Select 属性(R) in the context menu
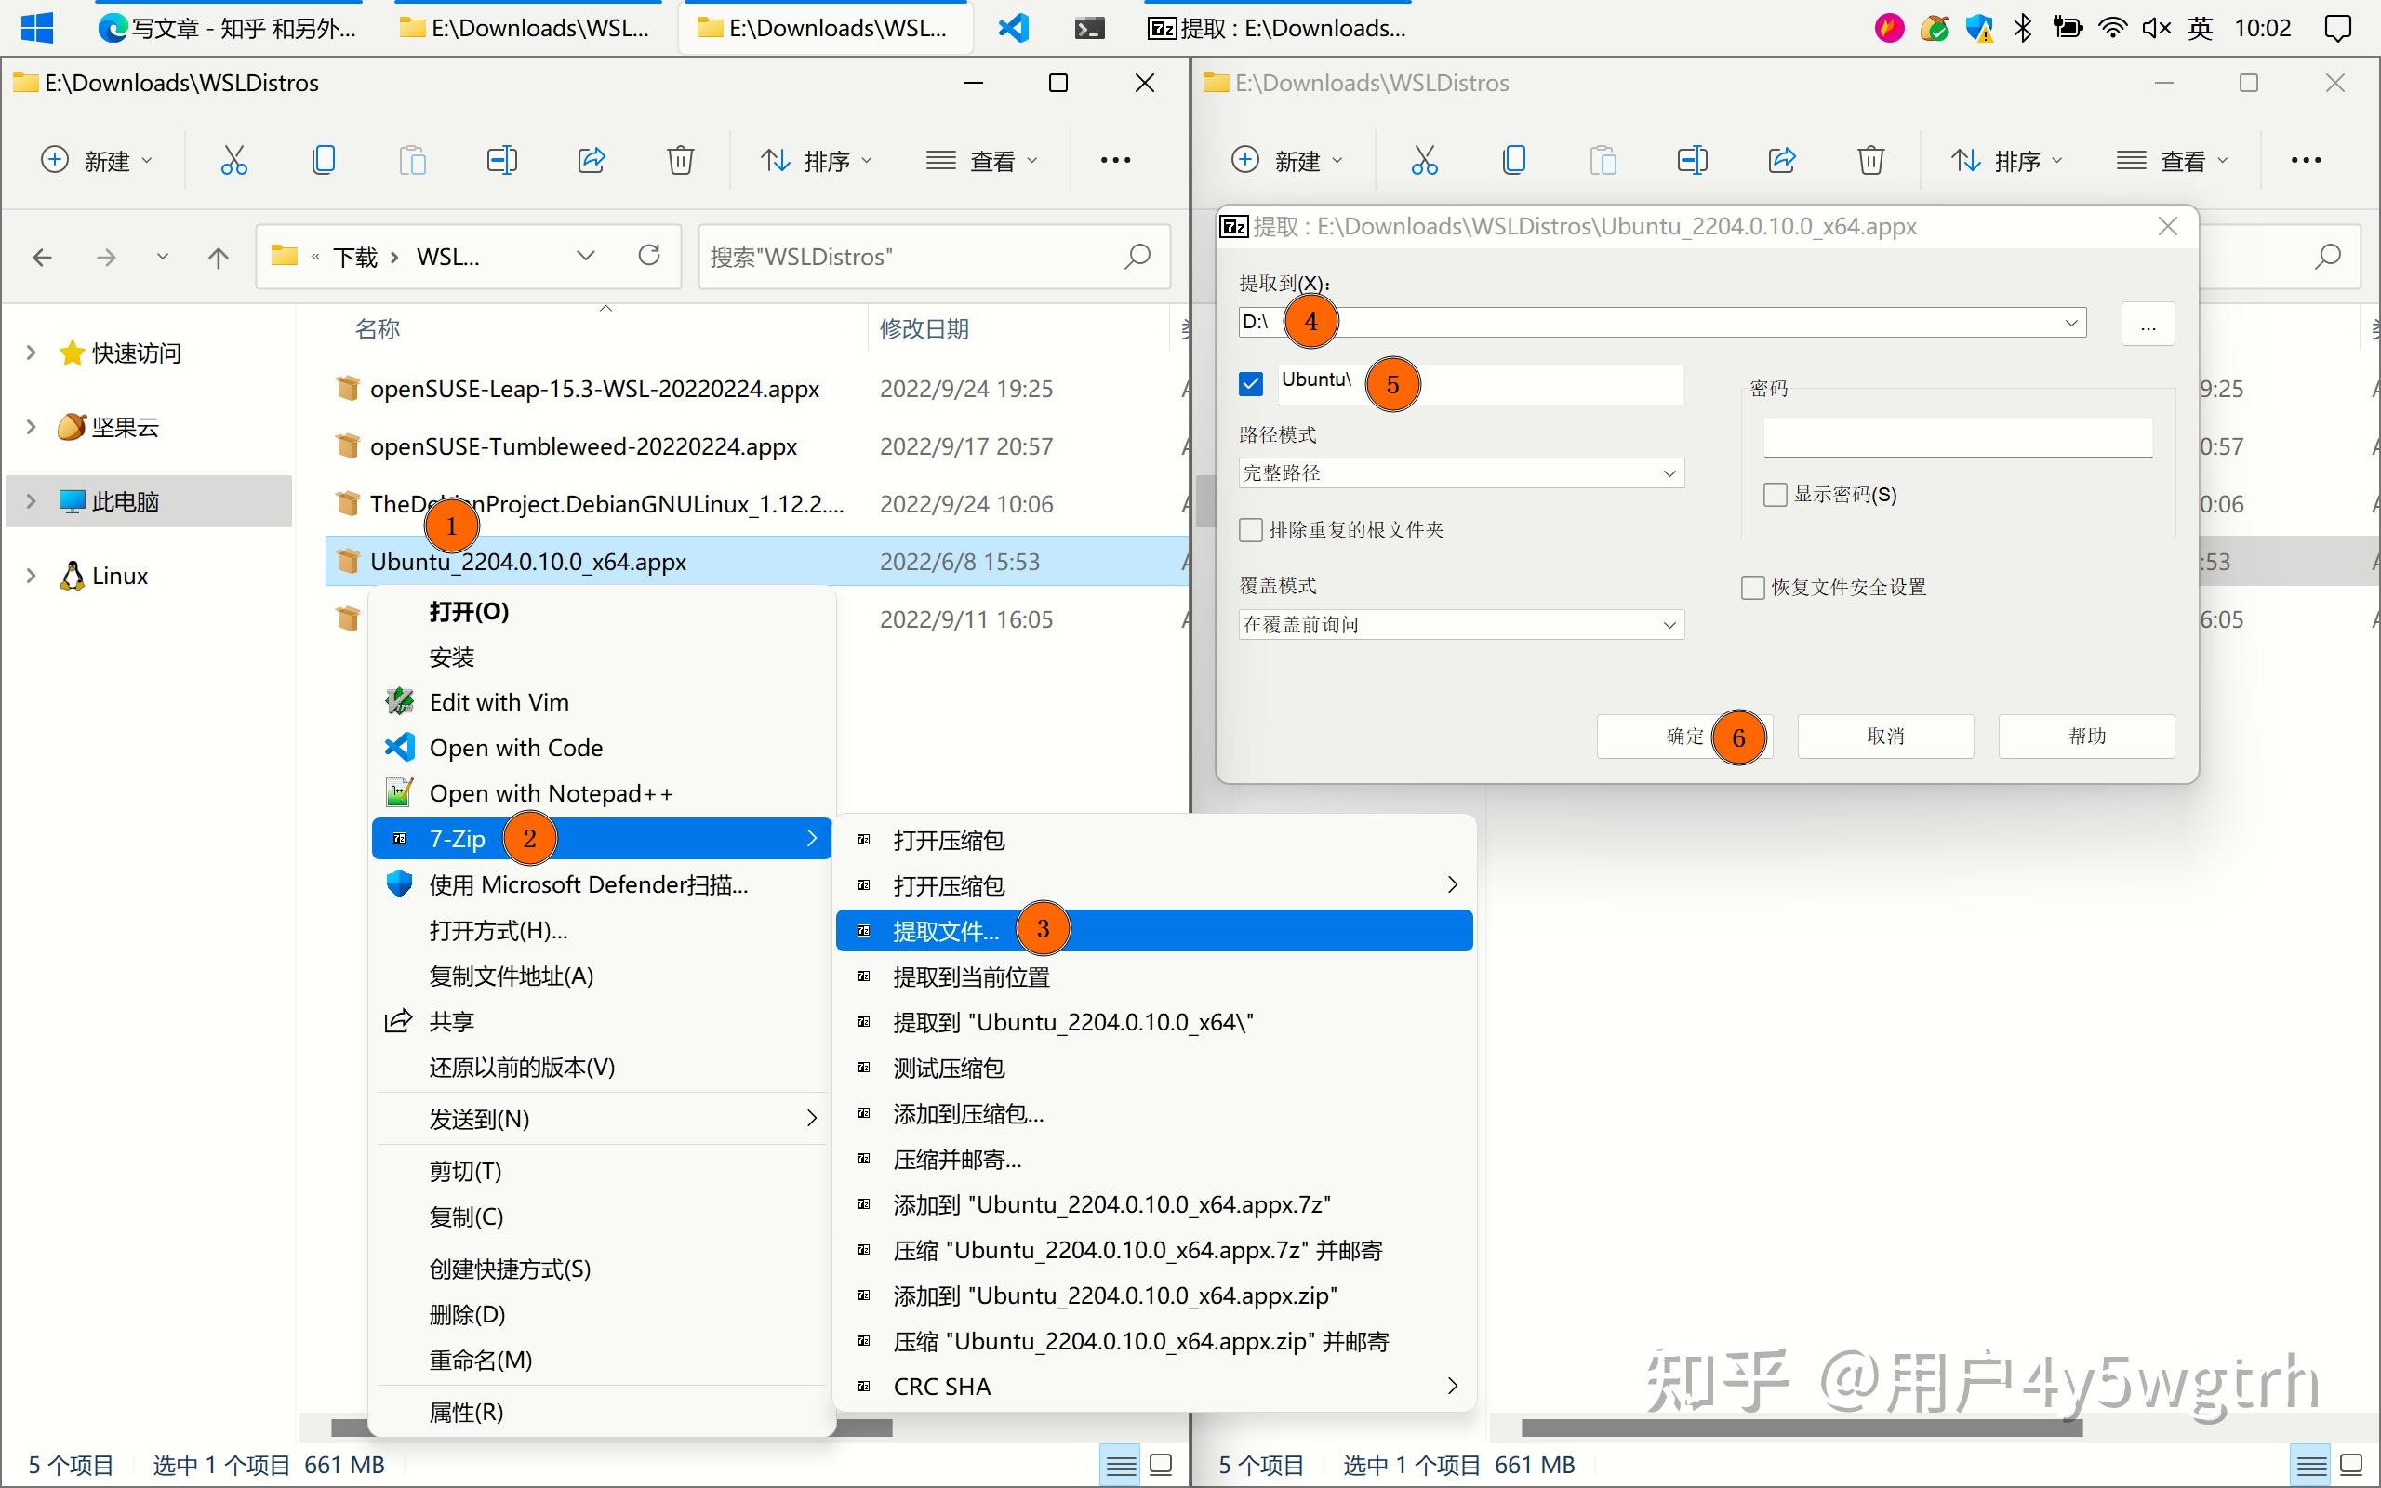Image resolution: width=2381 pixels, height=1488 pixels. tap(601, 1413)
